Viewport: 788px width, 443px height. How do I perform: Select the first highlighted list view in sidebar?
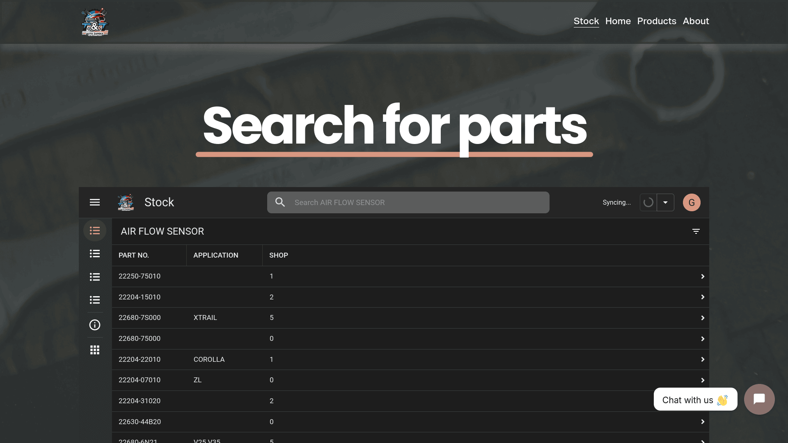[95, 231]
